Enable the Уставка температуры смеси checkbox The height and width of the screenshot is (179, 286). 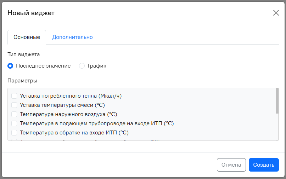click(14, 105)
